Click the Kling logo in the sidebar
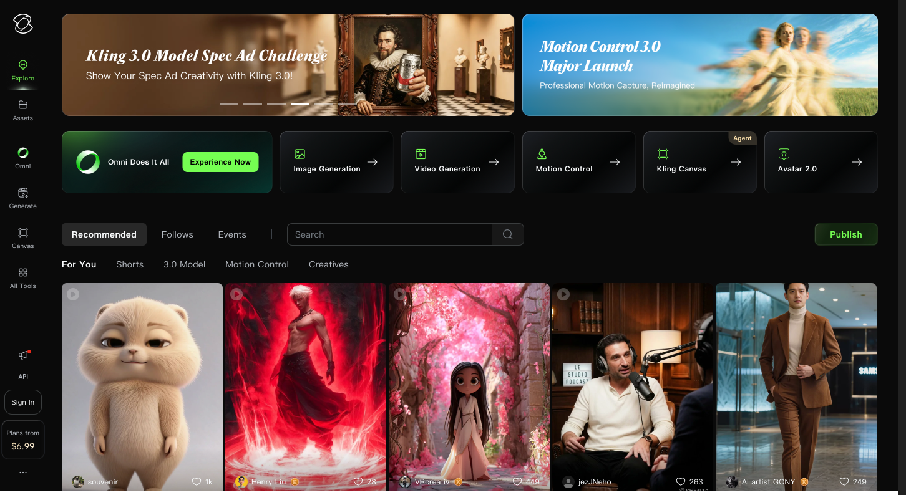906x495 pixels. (23, 24)
